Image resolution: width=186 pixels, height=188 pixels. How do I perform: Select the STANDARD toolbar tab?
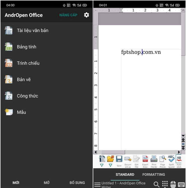tap(125, 174)
